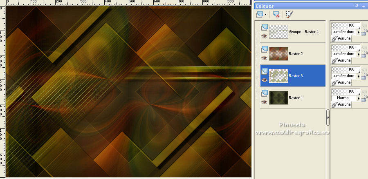
Task: Click thumbnail of Raster 2 layer
Action: [x=278, y=54]
